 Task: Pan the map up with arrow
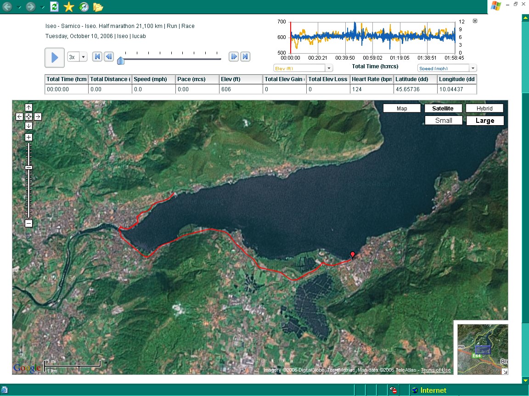coord(28,108)
